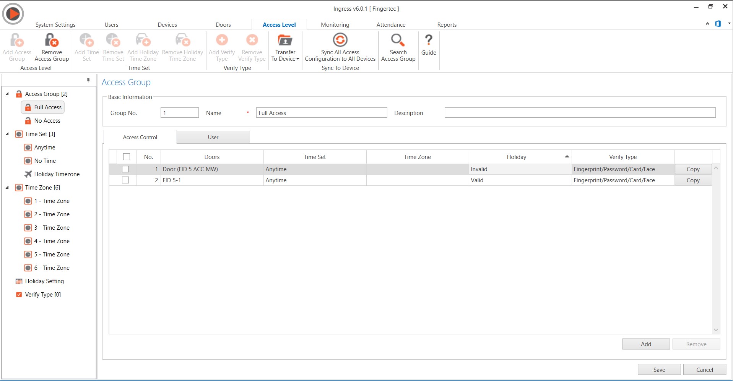The width and height of the screenshot is (733, 381).
Task: Open Search Access Group tool
Action: 398,40
